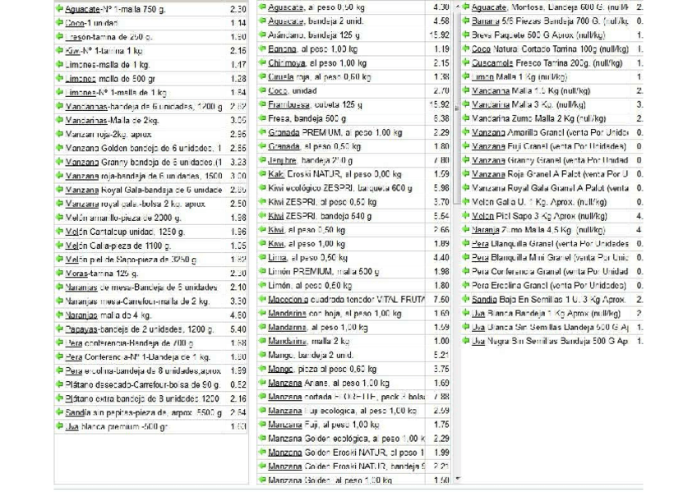This screenshot has width=697, height=492.
Task: Click green icon beside Cuacamole Fresco Tarrina
Action: [x=466, y=62]
